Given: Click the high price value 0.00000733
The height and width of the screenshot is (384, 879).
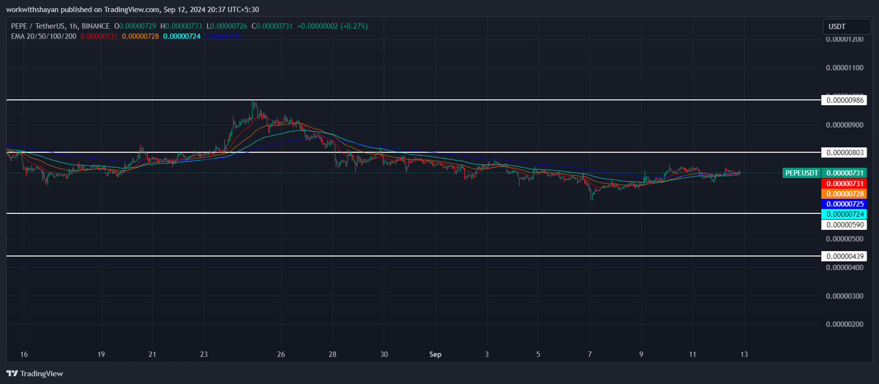Looking at the screenshot, I should click(184, 26).
